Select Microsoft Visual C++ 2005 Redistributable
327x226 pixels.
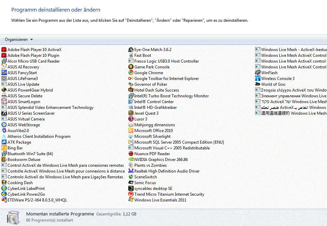pos(169,148)
